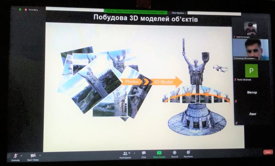Unmute the microphone
This screenshot has width=275, height=166.
[x=15, y=156]
